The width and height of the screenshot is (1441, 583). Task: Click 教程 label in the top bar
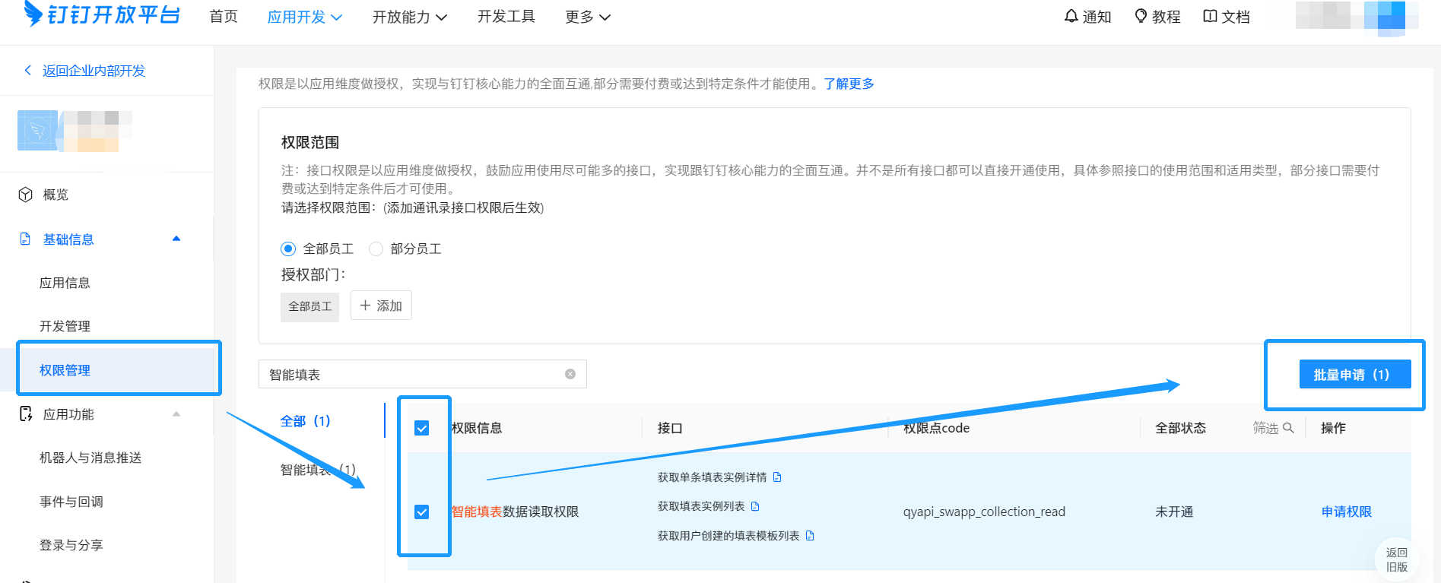coord(1166,17)
